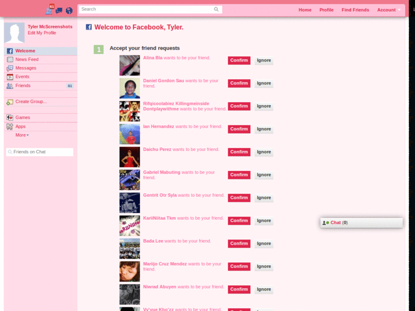415x311 pixels.
Task: Click the Friends sidebar icon
Action: pos(10,86)
